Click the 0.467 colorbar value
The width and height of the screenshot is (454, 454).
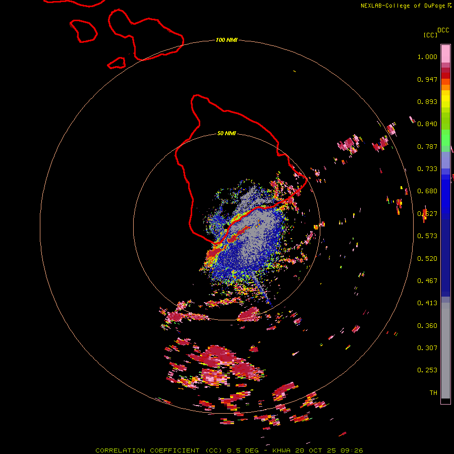point(427,281)
